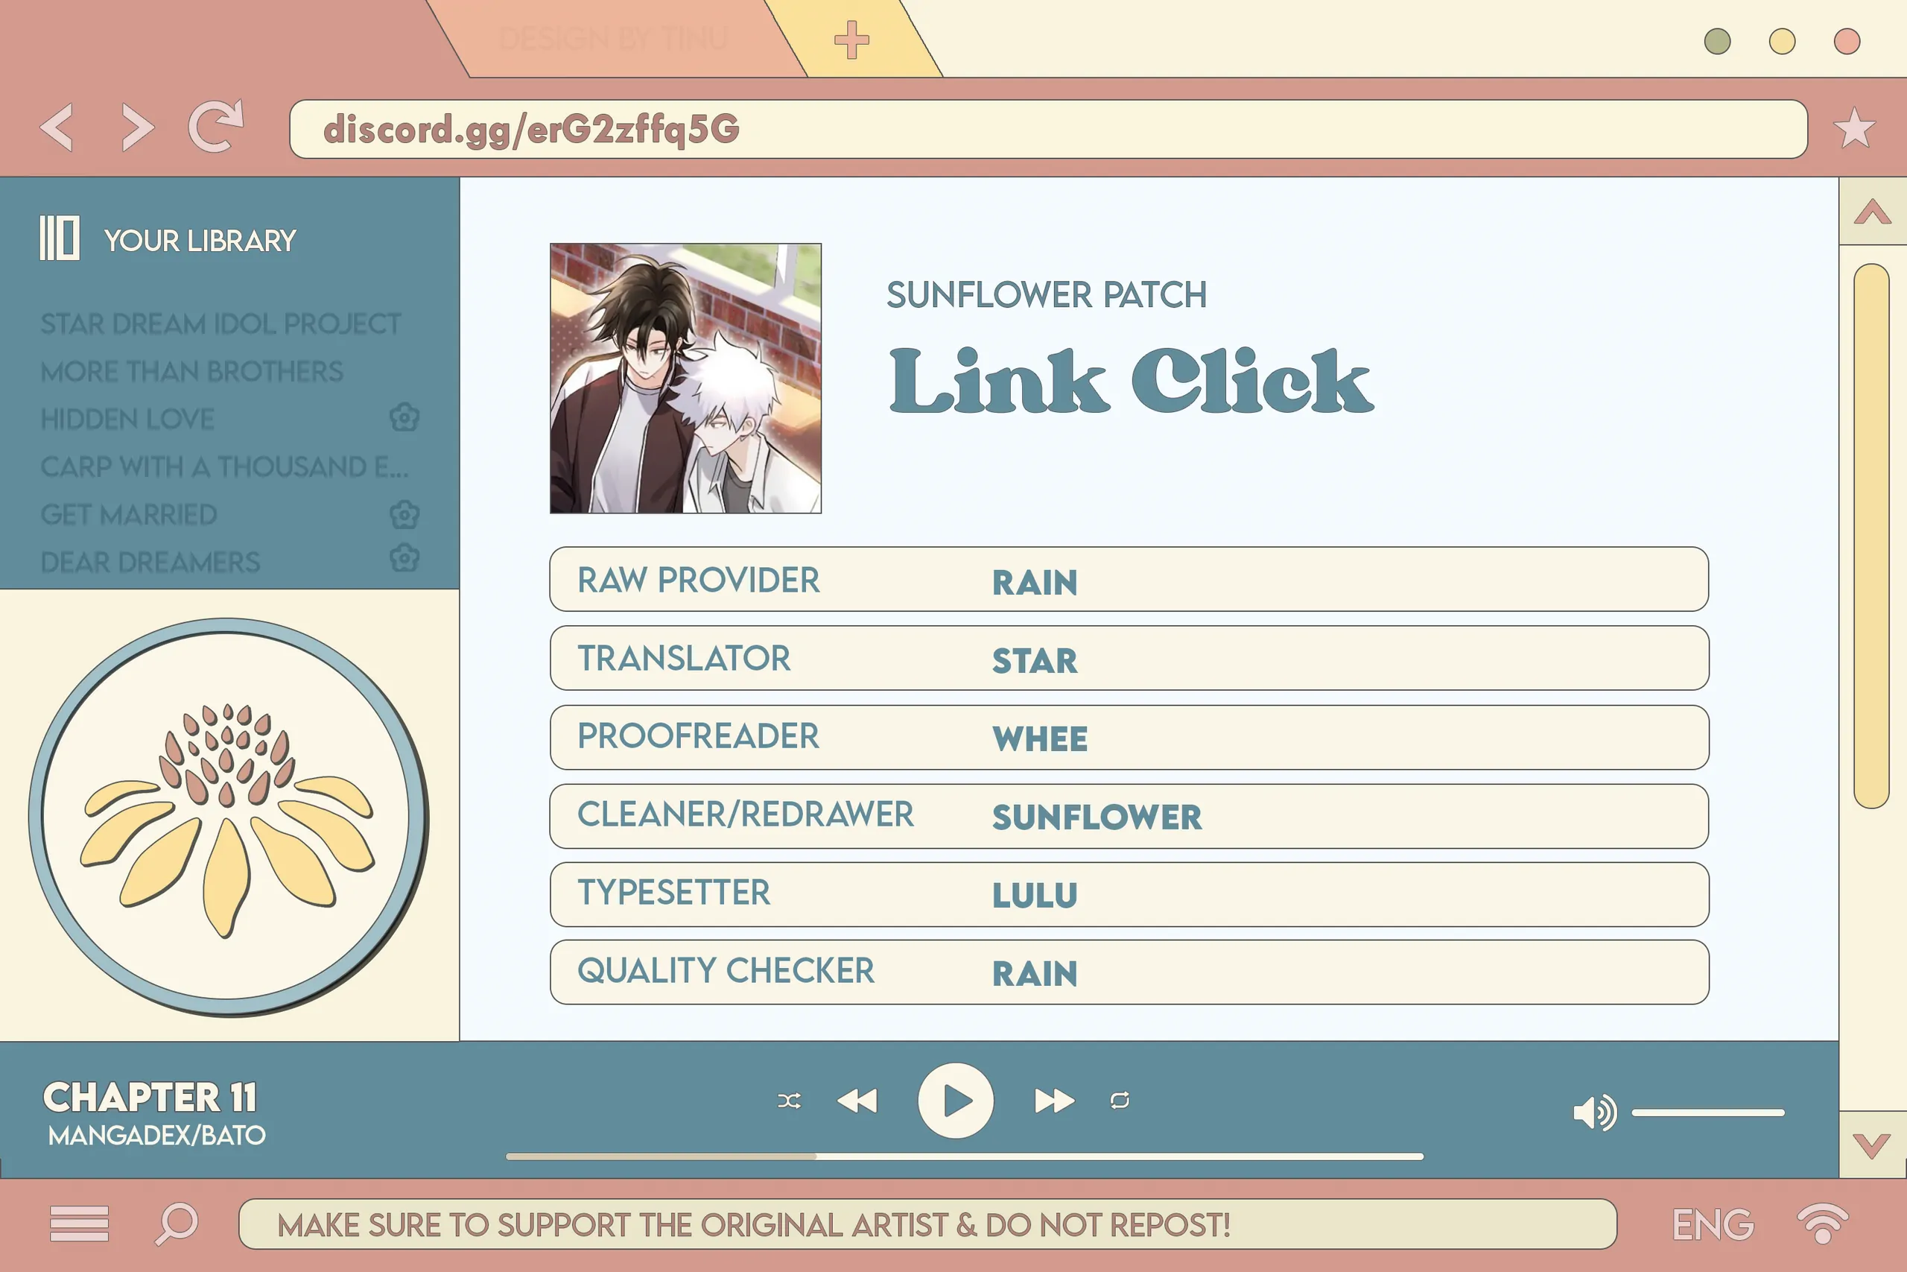Viewport: 1907px width, 1272px height.
Task: Click the green window control dot
Action: (1717, 40)
